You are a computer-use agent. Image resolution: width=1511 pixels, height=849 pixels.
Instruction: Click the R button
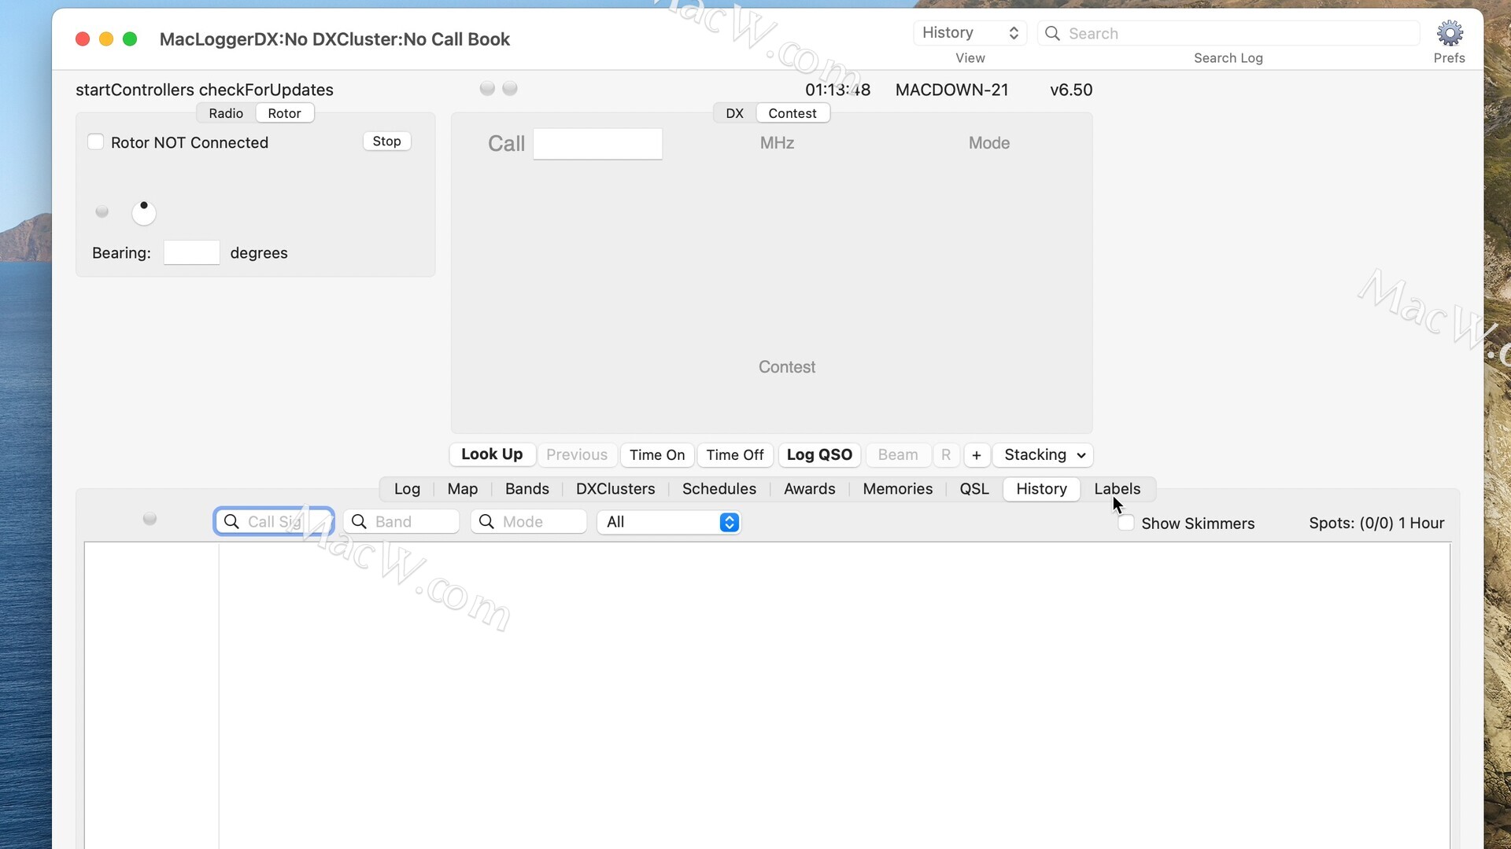(946, 455)
